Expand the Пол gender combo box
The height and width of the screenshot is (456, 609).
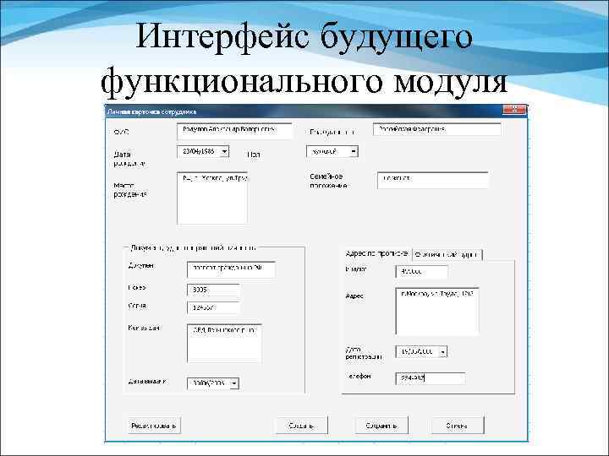click(x=353, y=151)
